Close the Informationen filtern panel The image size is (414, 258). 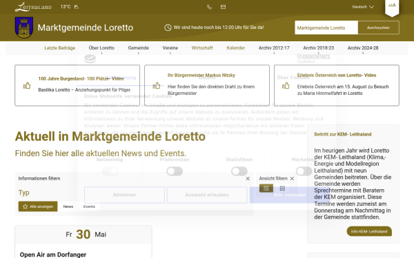pyautogui.click(x=248, y=178)
